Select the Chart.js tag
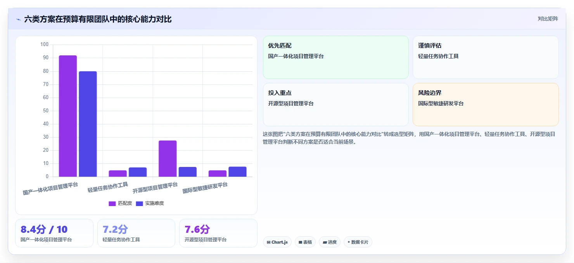 277,242
